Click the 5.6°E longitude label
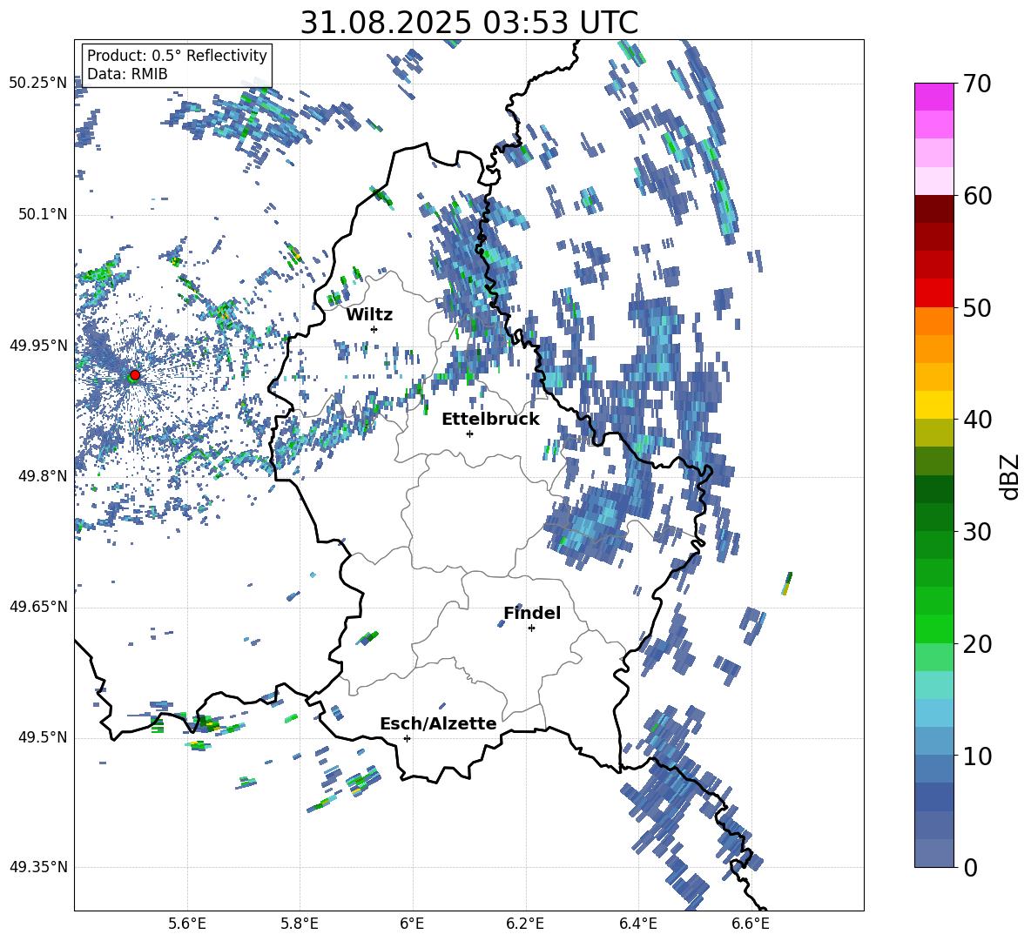The image size is (1031, 941). tap(187, 924)
